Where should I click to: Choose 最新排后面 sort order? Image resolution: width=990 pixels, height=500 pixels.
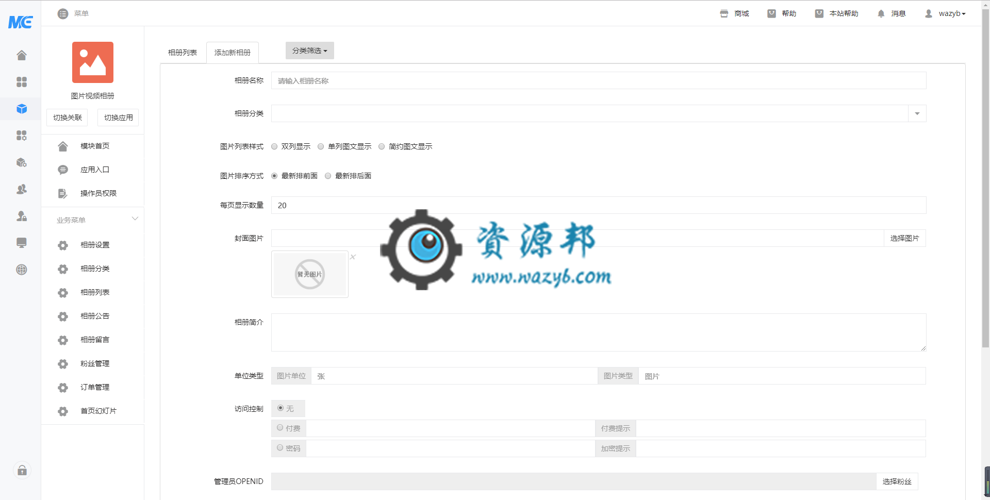[x=328, y=176]
